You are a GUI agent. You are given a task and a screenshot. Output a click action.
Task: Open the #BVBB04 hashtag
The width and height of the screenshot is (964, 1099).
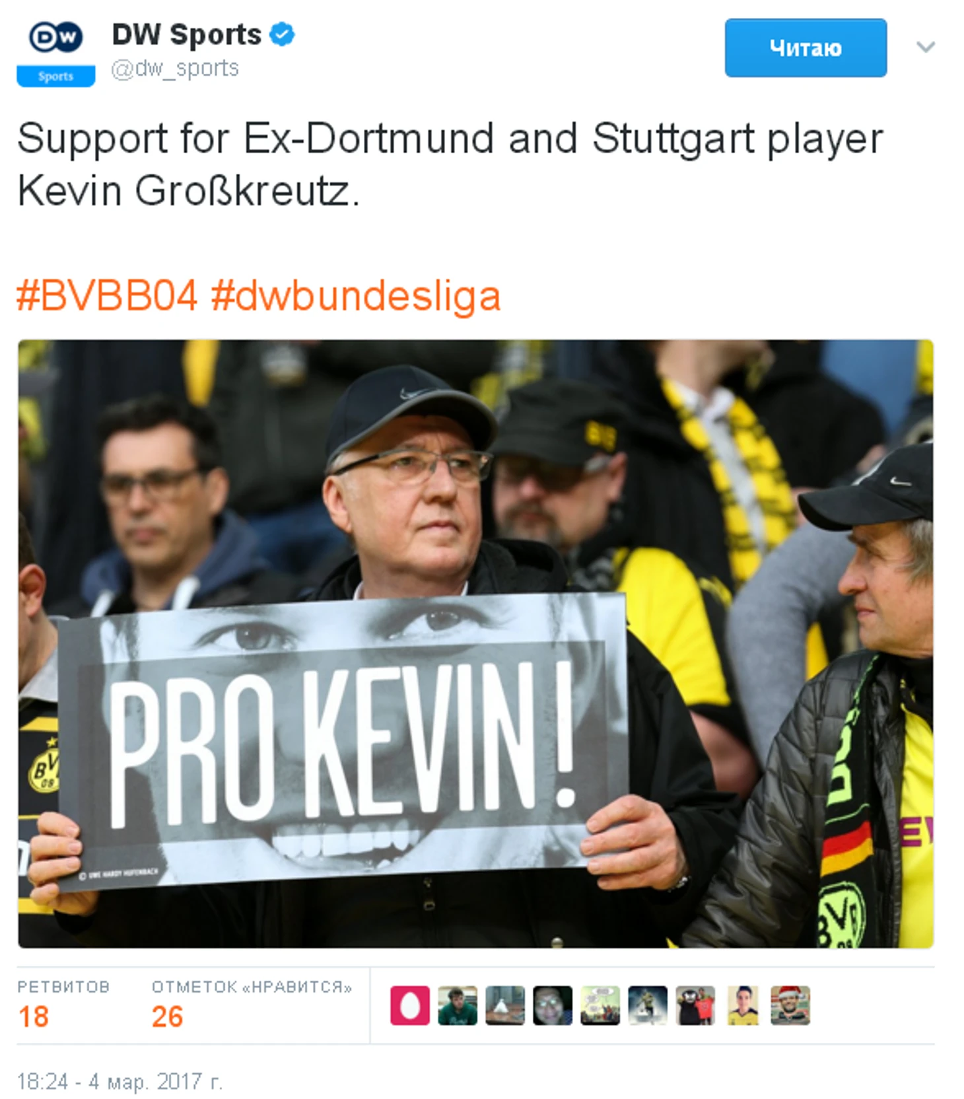click(x=107, y=295)
